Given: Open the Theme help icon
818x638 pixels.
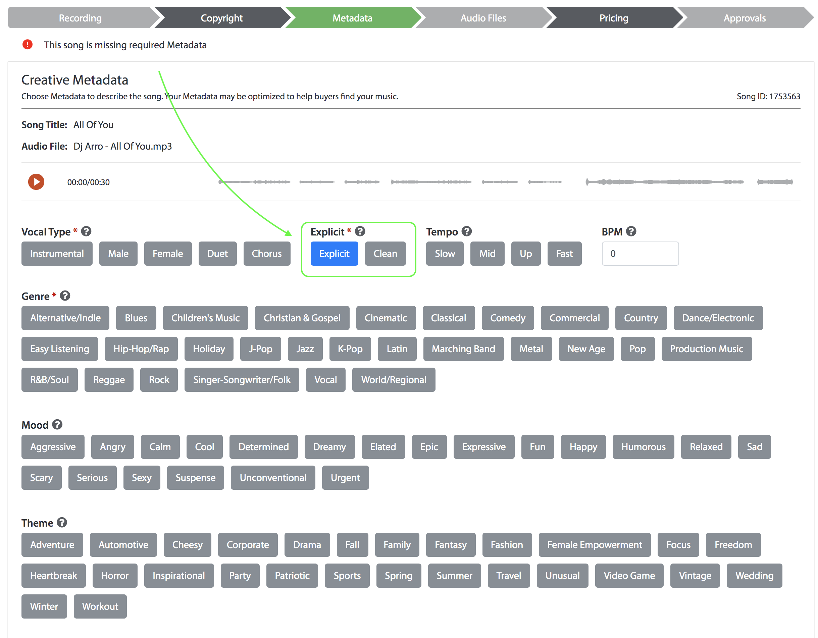Looking at the screenshot, I should coord(62,522).
